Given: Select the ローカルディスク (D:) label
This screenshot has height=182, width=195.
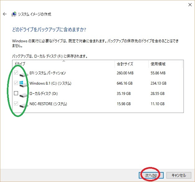Looking at the screenshot, I should click(43, 93).
